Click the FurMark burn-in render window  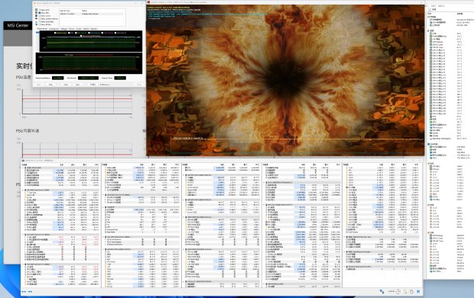coord(285,80)
